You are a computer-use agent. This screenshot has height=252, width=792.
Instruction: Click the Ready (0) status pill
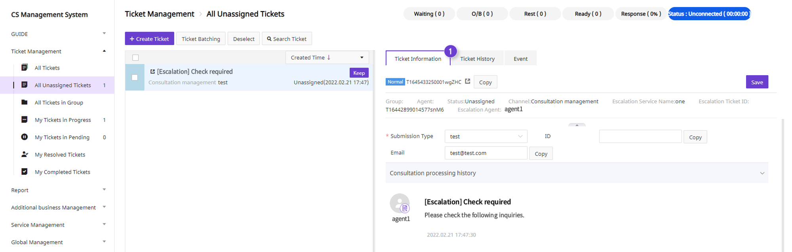[x=588, y=13]
